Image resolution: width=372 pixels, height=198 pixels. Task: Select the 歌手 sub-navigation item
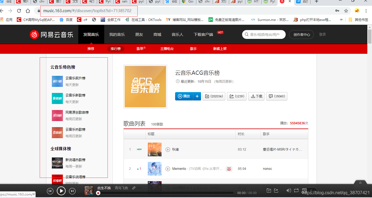tap(193, 49)
